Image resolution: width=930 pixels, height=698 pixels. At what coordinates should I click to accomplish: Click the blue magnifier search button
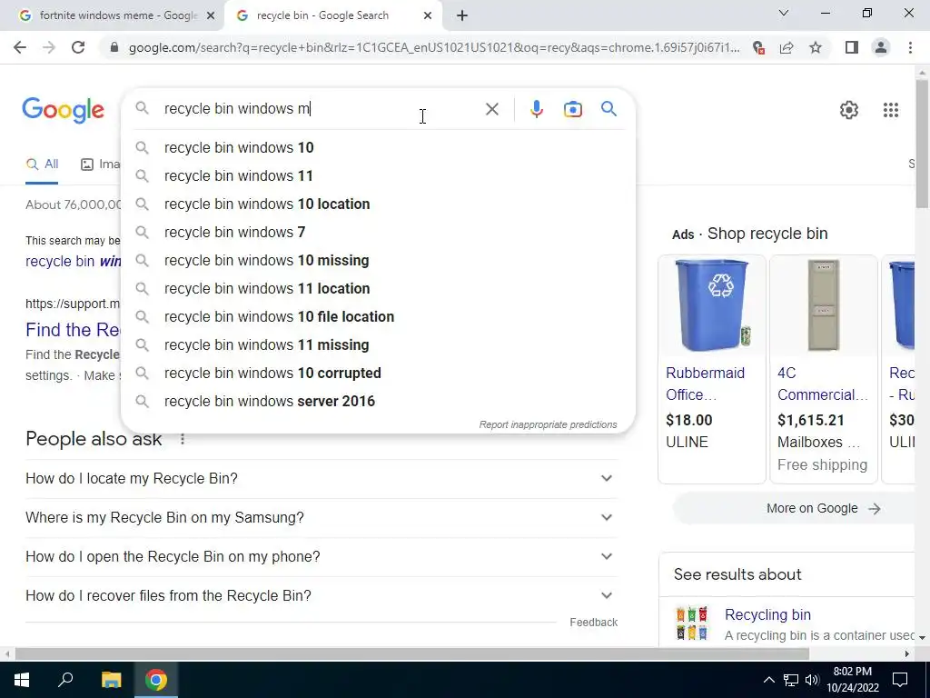[608, 109]
